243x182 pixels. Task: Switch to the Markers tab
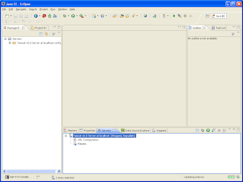click(x=71, y=130)
